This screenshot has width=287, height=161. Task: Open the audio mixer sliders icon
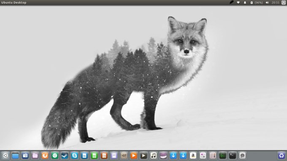point(213,156)
